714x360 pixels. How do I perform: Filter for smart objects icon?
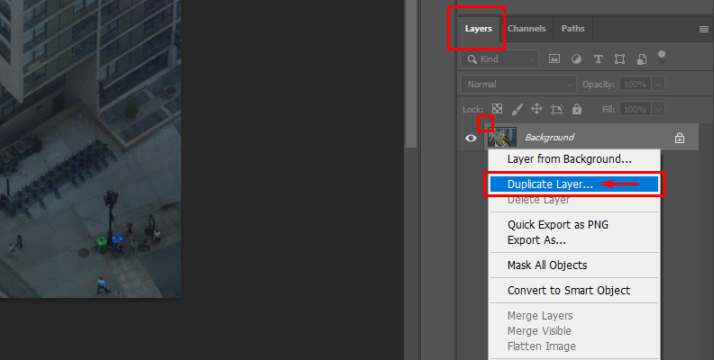point(642,59)
